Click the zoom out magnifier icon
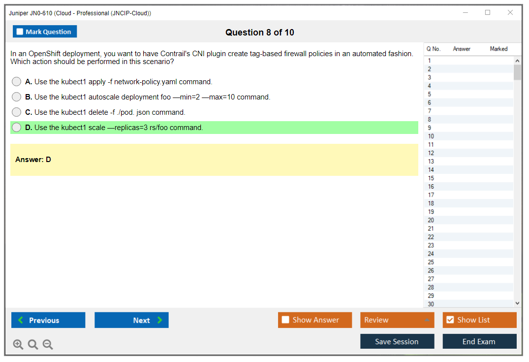529x362 pixels. [48, 345]
